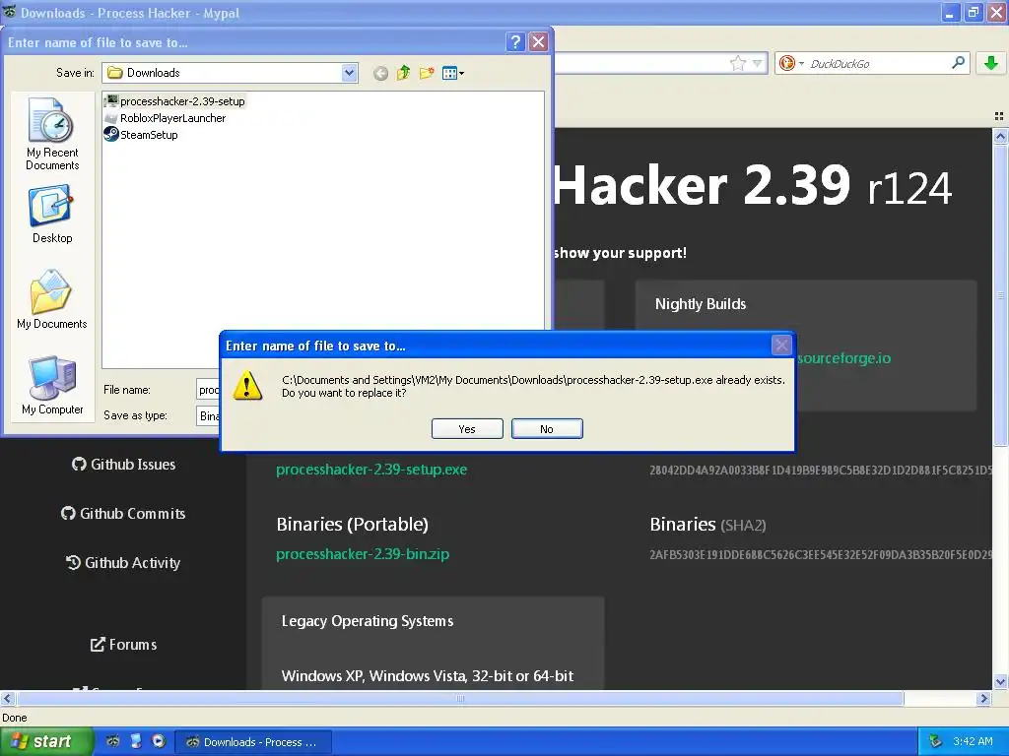Viewport: 1009px width, 756px height.
Task: Click horizontal scrollbar left arrow
Action: tap(7, 698)
